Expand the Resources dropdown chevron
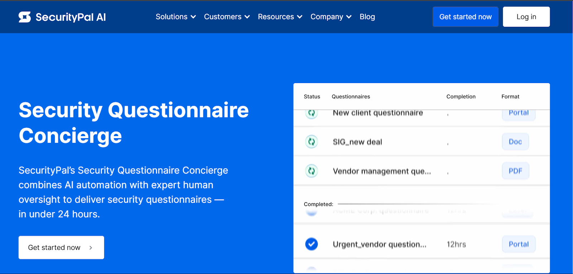The image size is (573, 274). (x=300, y=17)
